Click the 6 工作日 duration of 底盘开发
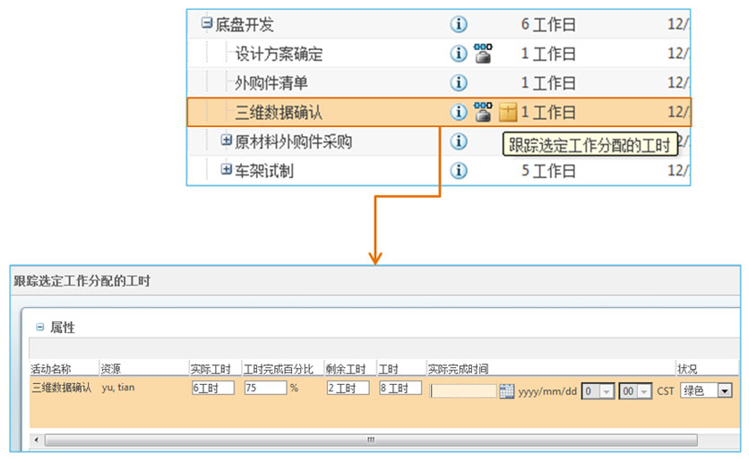 point(548,24)
